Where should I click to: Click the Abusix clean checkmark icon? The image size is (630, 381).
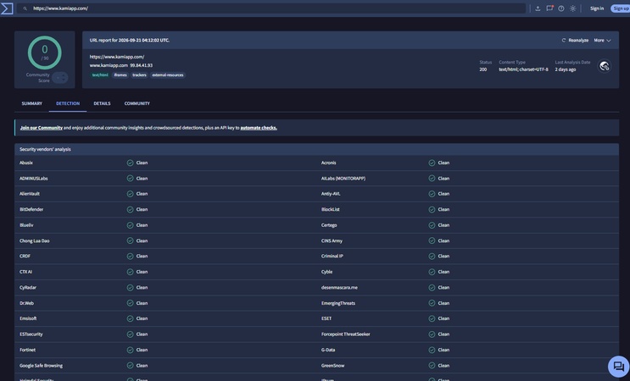point(131,163)
